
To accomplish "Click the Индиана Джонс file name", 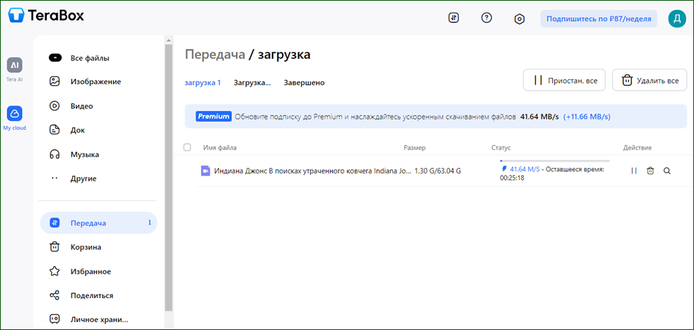I will tap(312, 171).
